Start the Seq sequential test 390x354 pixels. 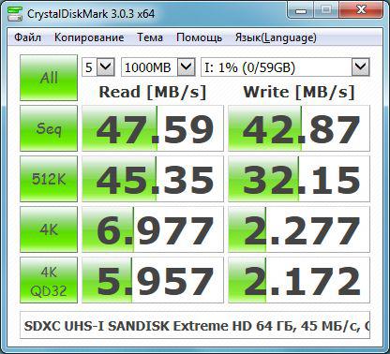tap(49, 128)
